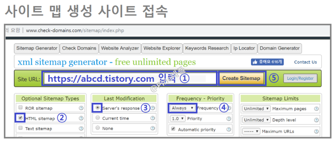Open the Maximum pages Unlimited dropdown
Image resolution: width=334 pixels, height=142 pixels.
point(256,109)
